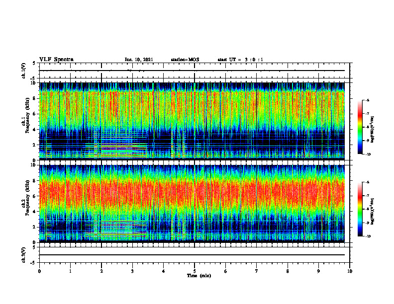This screenshot has height=304, width=394.
Task: Click the time axis tick label "3"
Action: pos(132,271)
